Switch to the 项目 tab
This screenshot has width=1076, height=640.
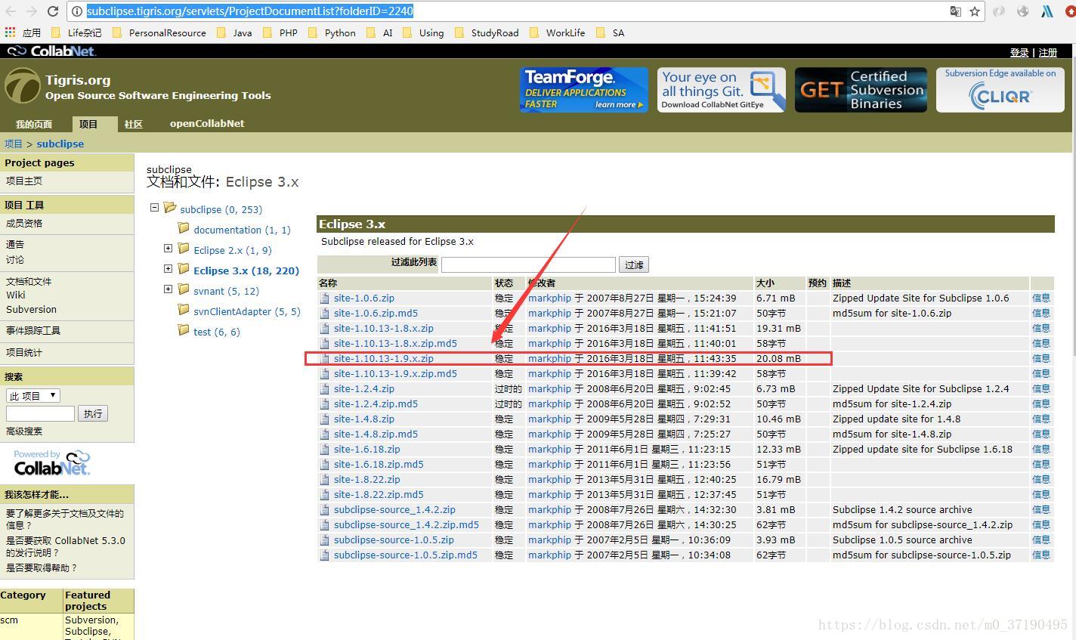click(x=88, y=124)
